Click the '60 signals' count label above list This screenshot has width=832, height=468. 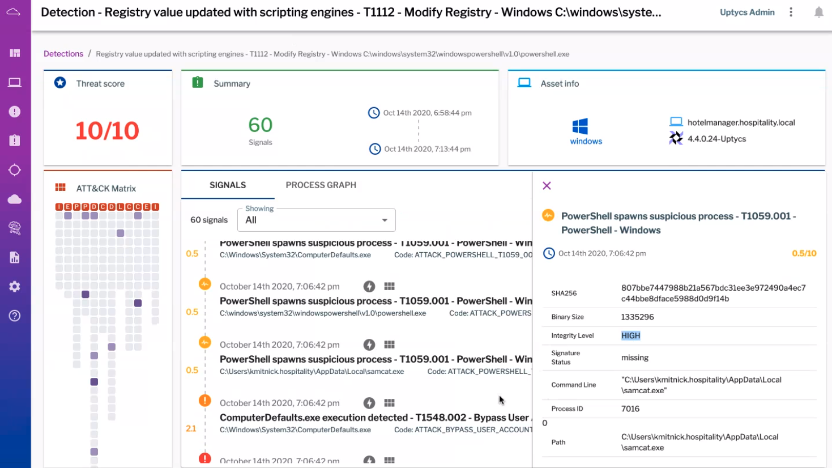209,220
